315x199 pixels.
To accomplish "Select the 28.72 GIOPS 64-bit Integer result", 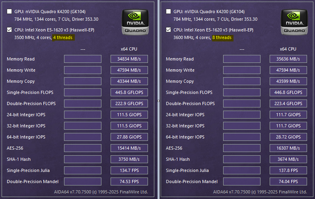I will click(288, 137).
